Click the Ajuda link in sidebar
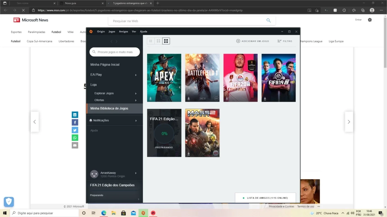Screen dimensions: 387x217 (x=94, y=130)
